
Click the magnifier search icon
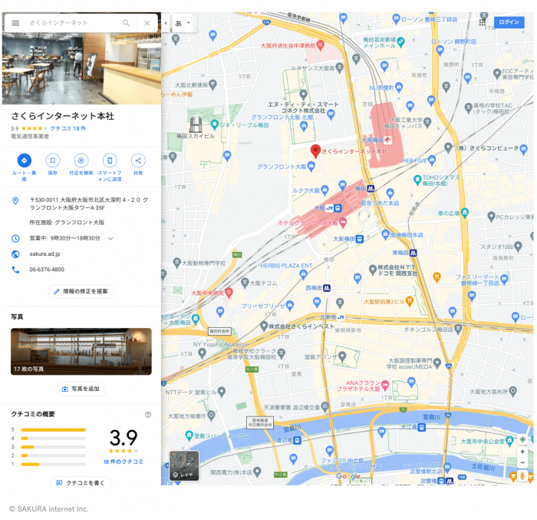coord(126,23)
